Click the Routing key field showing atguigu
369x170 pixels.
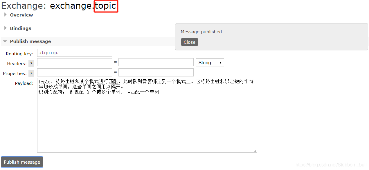click(x=74, y=53)
